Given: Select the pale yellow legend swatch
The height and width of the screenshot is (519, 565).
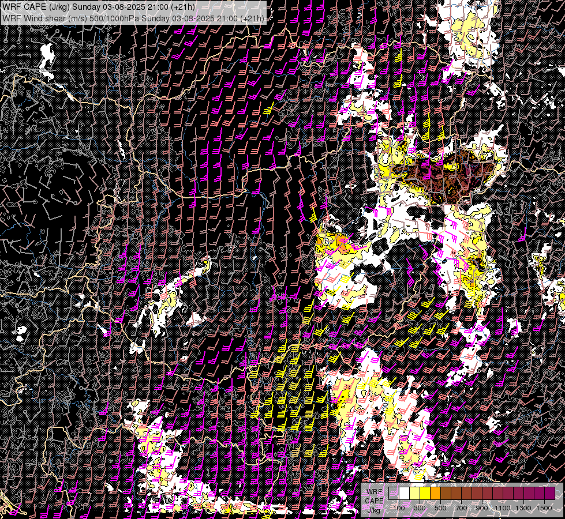Looking at the screenshot, I should (x=415, y=493).
